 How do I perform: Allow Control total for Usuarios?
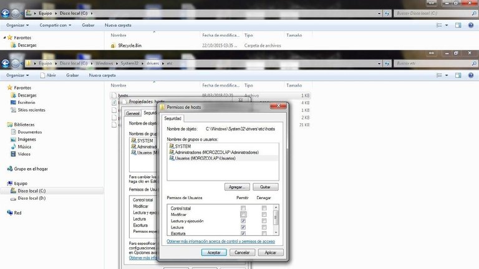(243, 208)
